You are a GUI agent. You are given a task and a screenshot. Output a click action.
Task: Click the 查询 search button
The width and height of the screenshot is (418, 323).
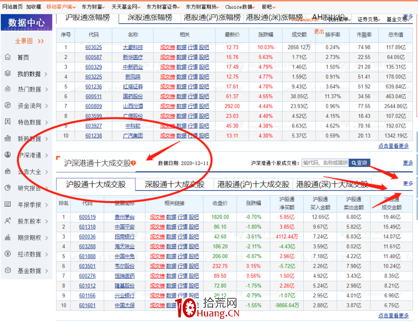tap(360, 163)
